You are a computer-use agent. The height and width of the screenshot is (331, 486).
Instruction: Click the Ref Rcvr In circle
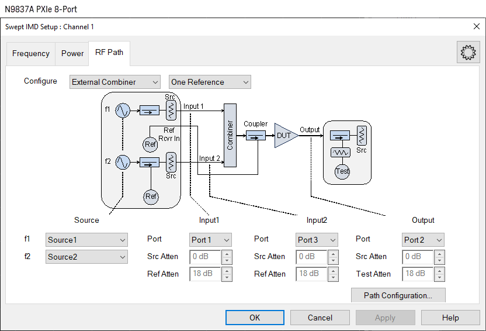pyautogui.click(x=151, y=144)
